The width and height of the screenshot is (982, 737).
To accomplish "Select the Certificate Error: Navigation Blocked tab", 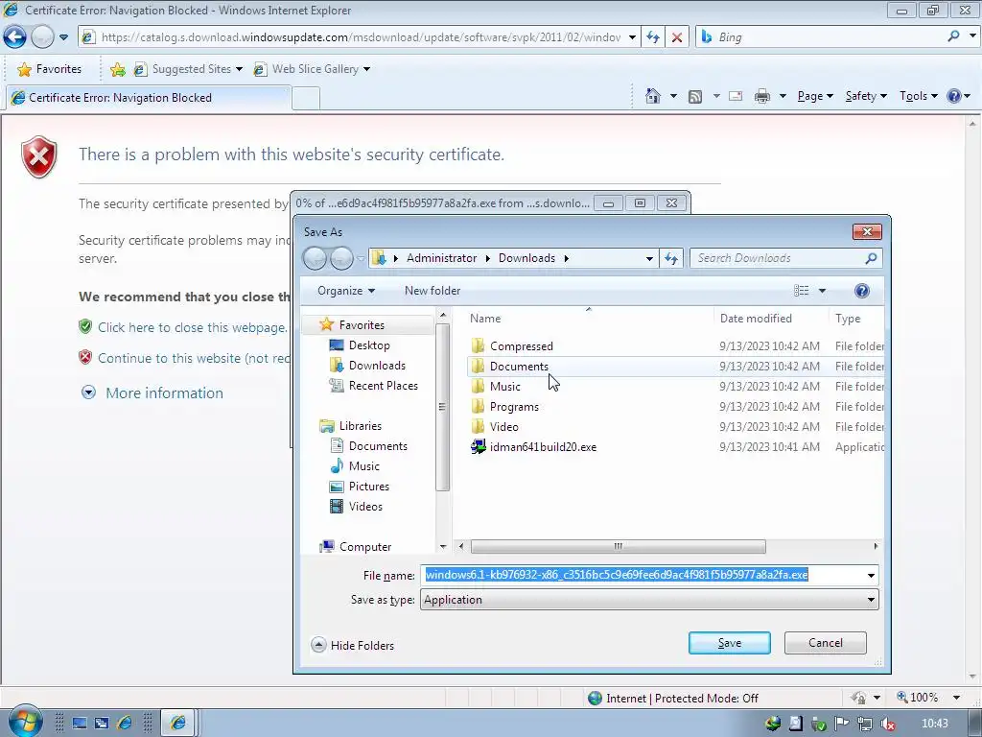I will (148, 98).
